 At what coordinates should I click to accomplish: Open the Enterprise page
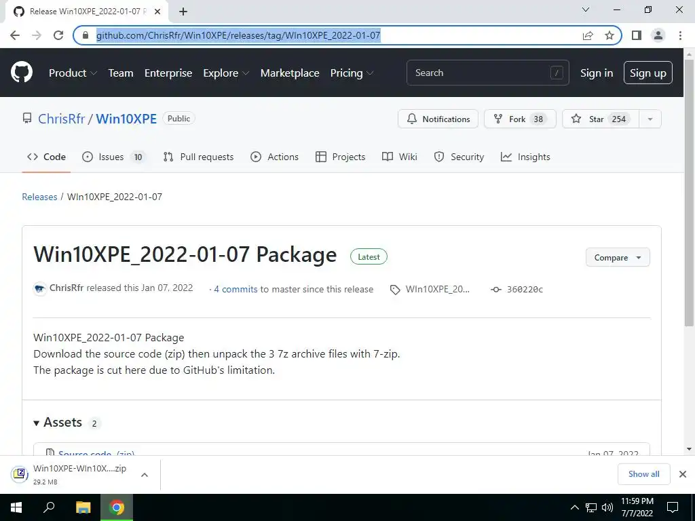click(168, 73)
